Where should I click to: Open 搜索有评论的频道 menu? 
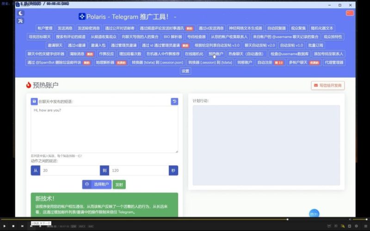click(71, 37)
